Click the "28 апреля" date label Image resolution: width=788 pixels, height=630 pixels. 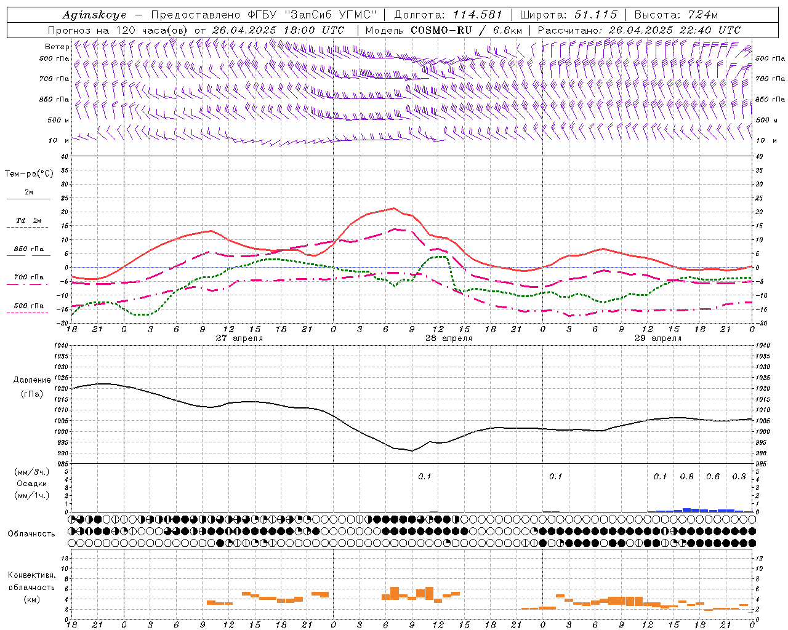449,338
